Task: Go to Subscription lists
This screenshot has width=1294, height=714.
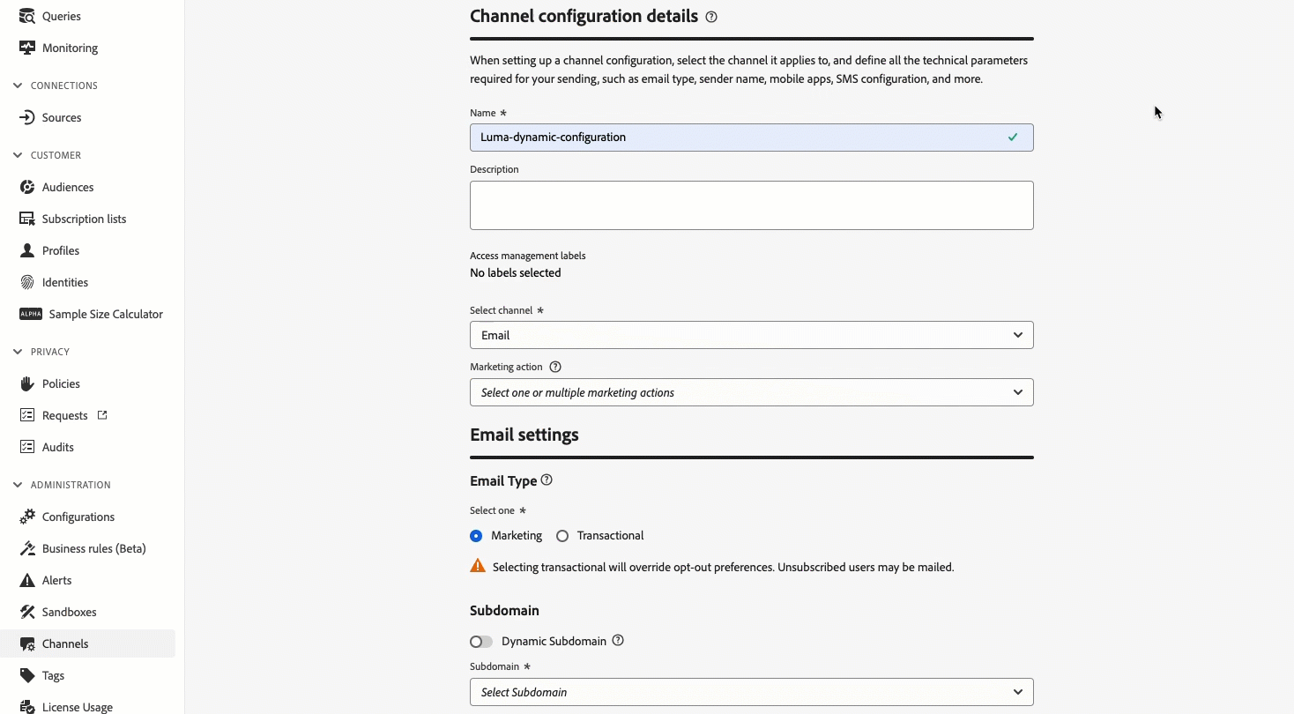Action: click(x=84, y=219)
